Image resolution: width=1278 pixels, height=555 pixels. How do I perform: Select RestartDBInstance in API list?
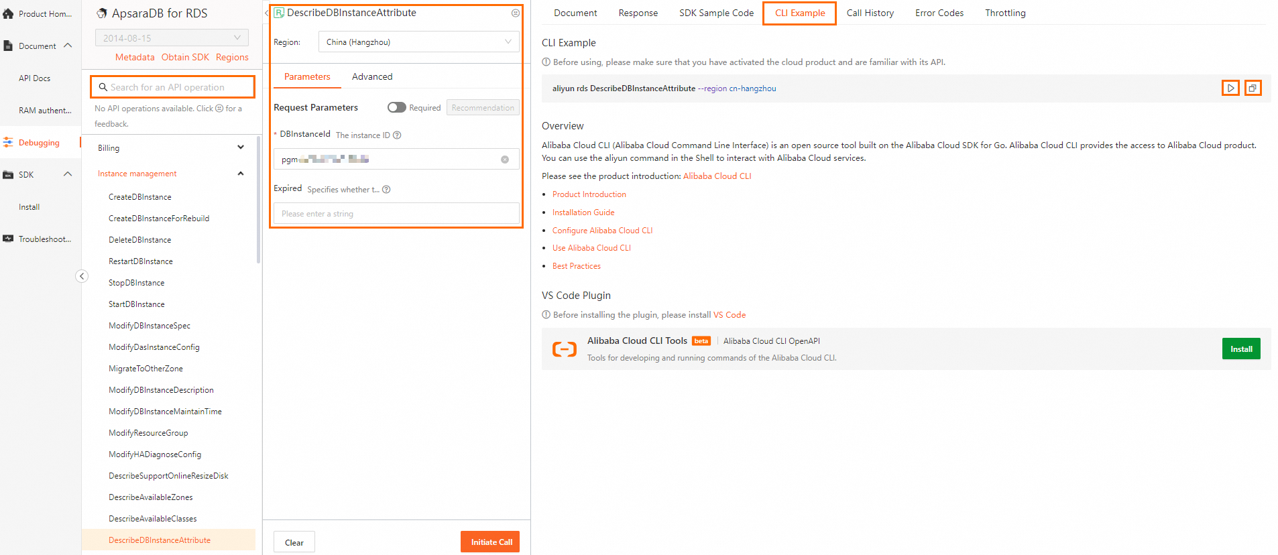141,261
